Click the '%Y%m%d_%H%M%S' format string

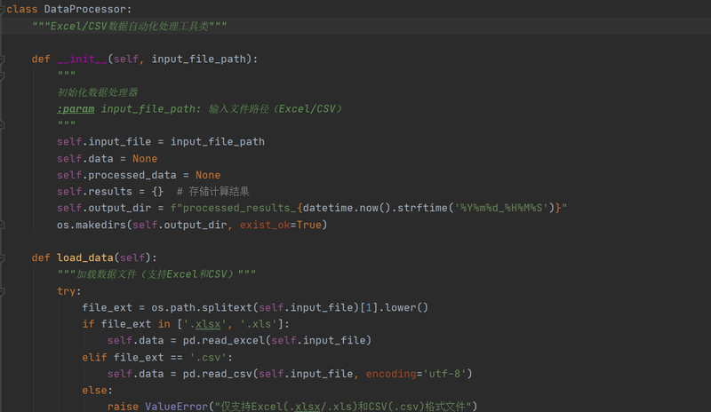coord(501,208)
